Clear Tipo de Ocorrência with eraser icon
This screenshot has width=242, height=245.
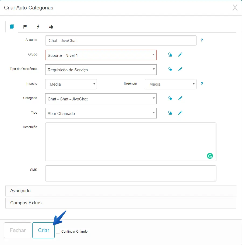[x=170, y=69]
